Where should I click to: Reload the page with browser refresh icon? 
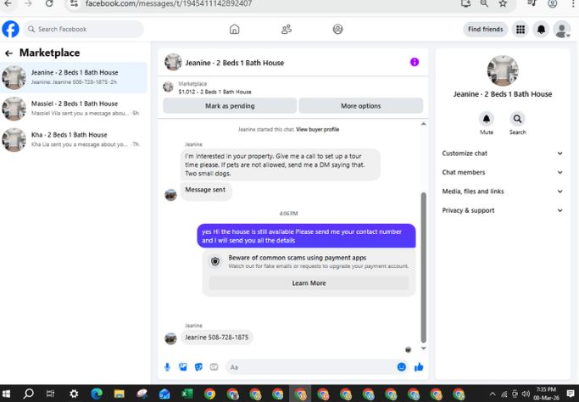pyautogui.click(x=48, y=3)
